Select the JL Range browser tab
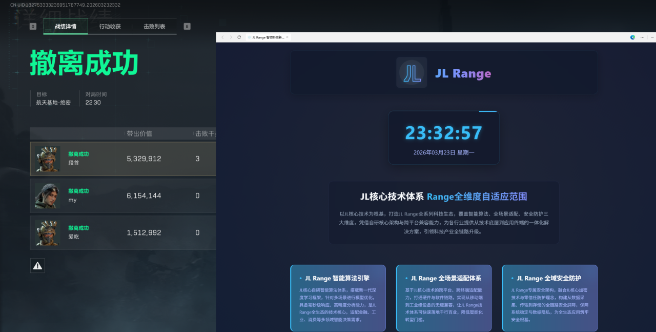 tap(266, 37)
